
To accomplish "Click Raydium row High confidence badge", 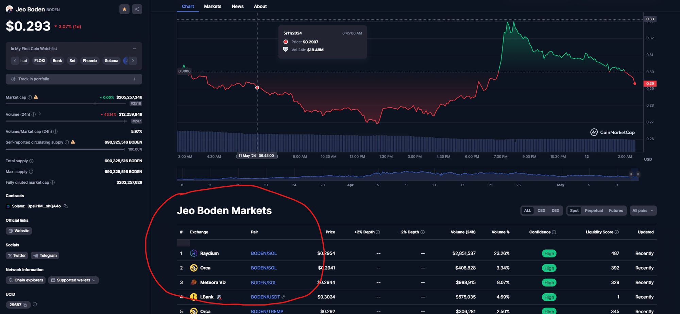I will tap(549, 254).
